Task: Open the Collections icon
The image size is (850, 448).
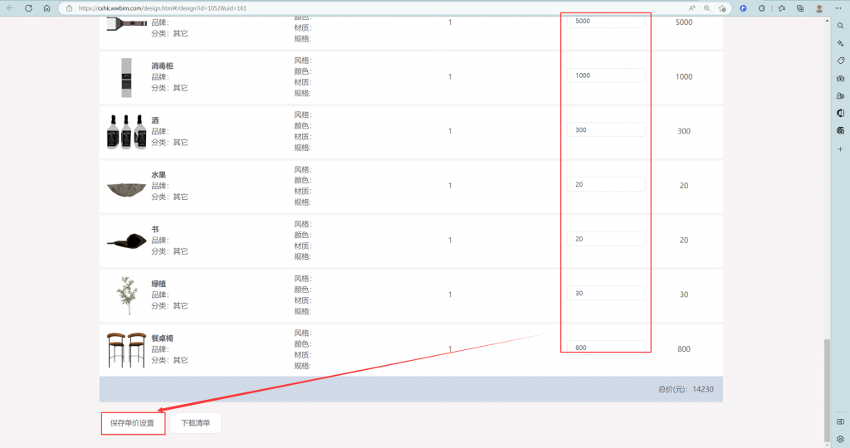Action: pyautogui.click(x=800, y=8)
